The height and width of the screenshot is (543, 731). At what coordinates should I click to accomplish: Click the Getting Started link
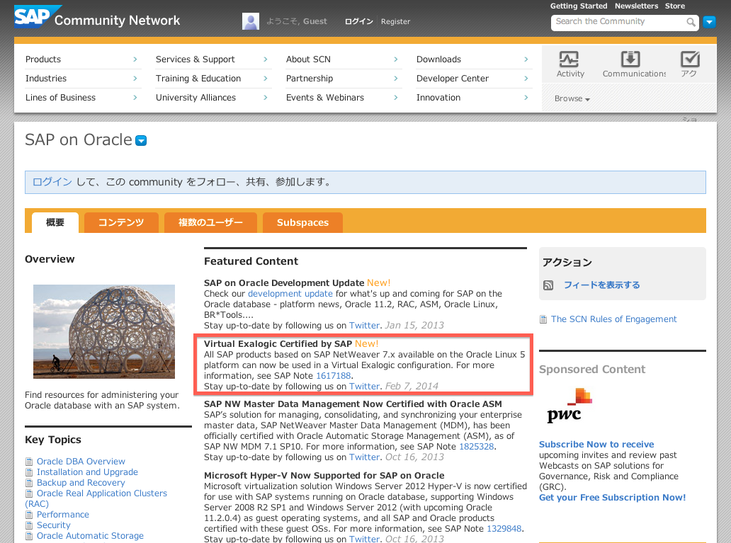[x=579, y=6]
